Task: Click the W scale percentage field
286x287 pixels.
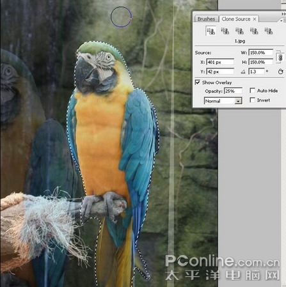Action: pyautogui.click(x=260, y=52)
